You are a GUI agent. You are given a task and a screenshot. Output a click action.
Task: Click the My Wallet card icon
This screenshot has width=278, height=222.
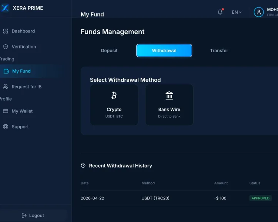(x=6, y=111)
